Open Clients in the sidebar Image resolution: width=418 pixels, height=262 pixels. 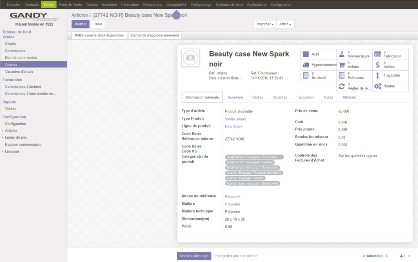tap(11, 44)
